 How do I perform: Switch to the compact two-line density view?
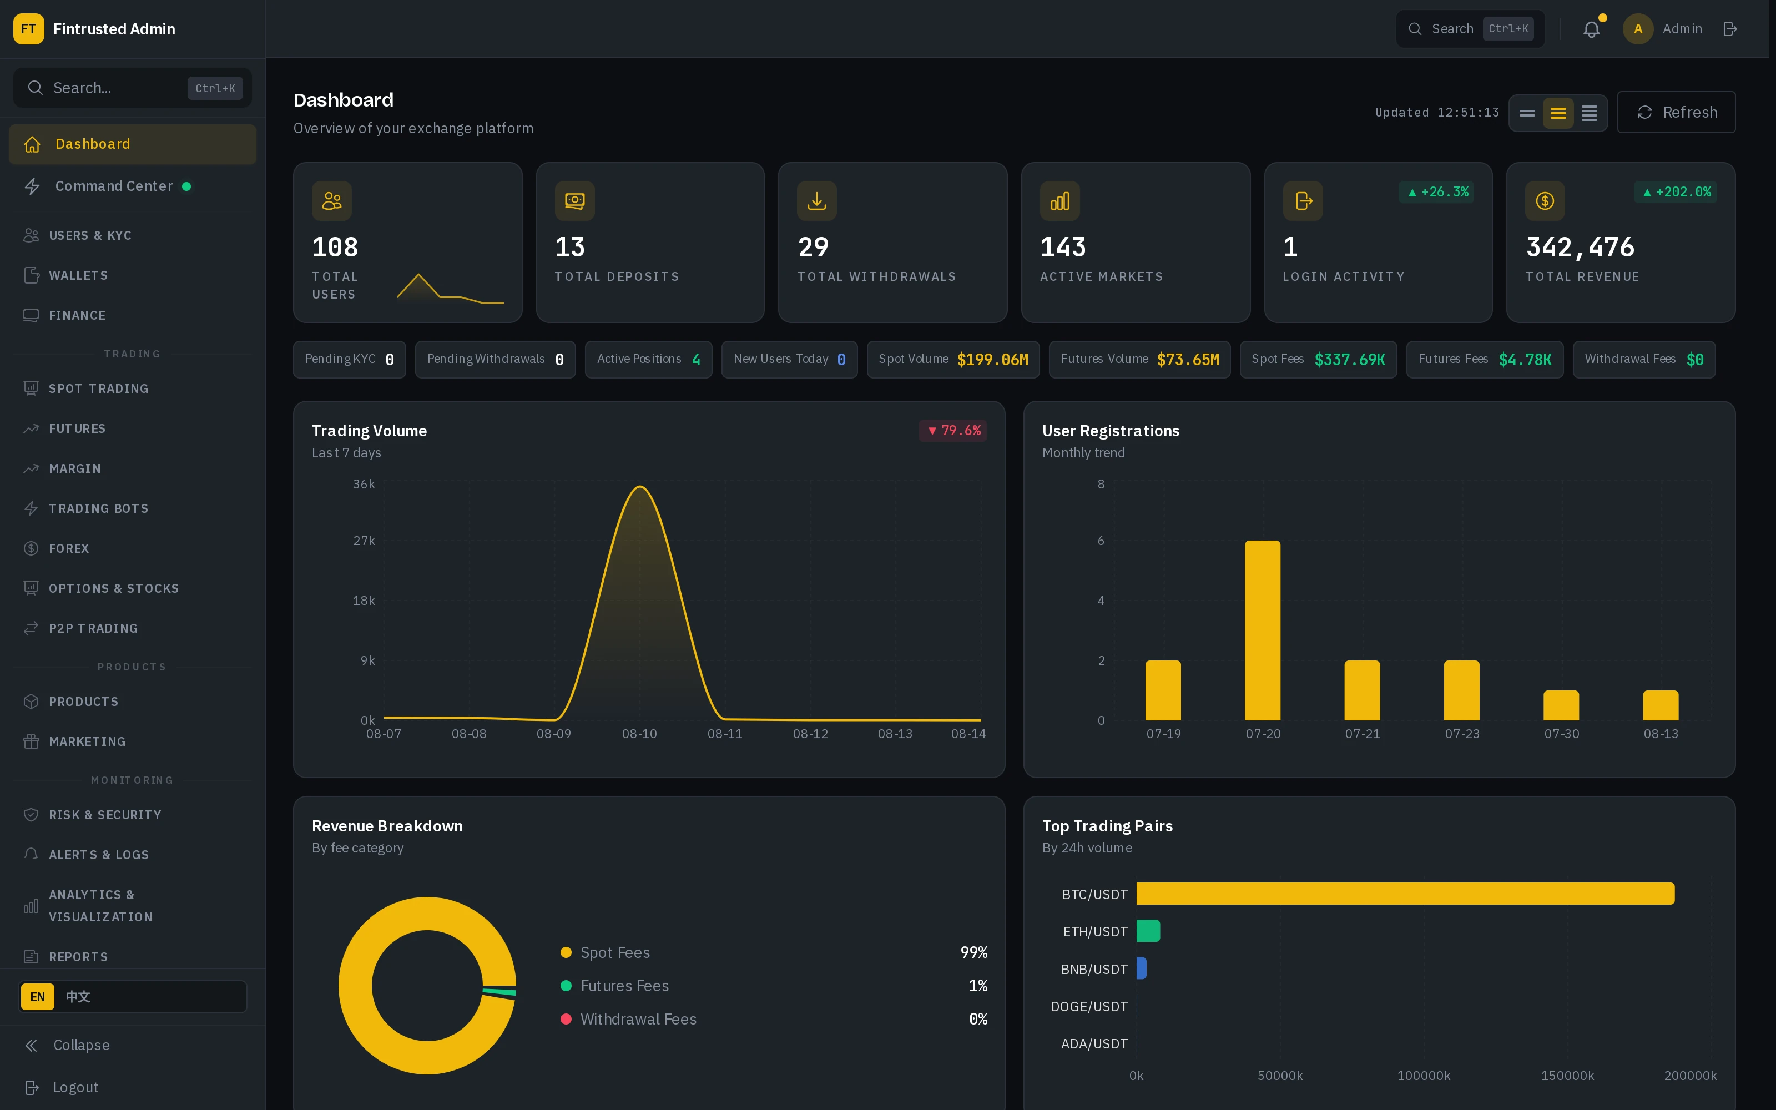[1527, 113]
